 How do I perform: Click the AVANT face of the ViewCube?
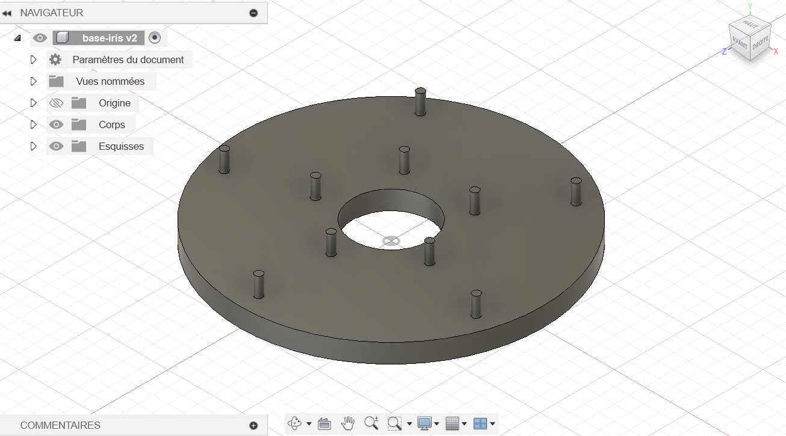tap(740, 43)
